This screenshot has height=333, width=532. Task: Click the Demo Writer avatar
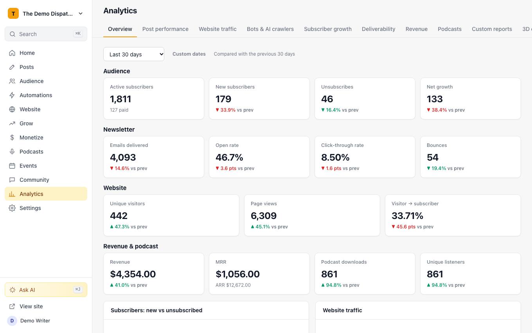point(12,320)
